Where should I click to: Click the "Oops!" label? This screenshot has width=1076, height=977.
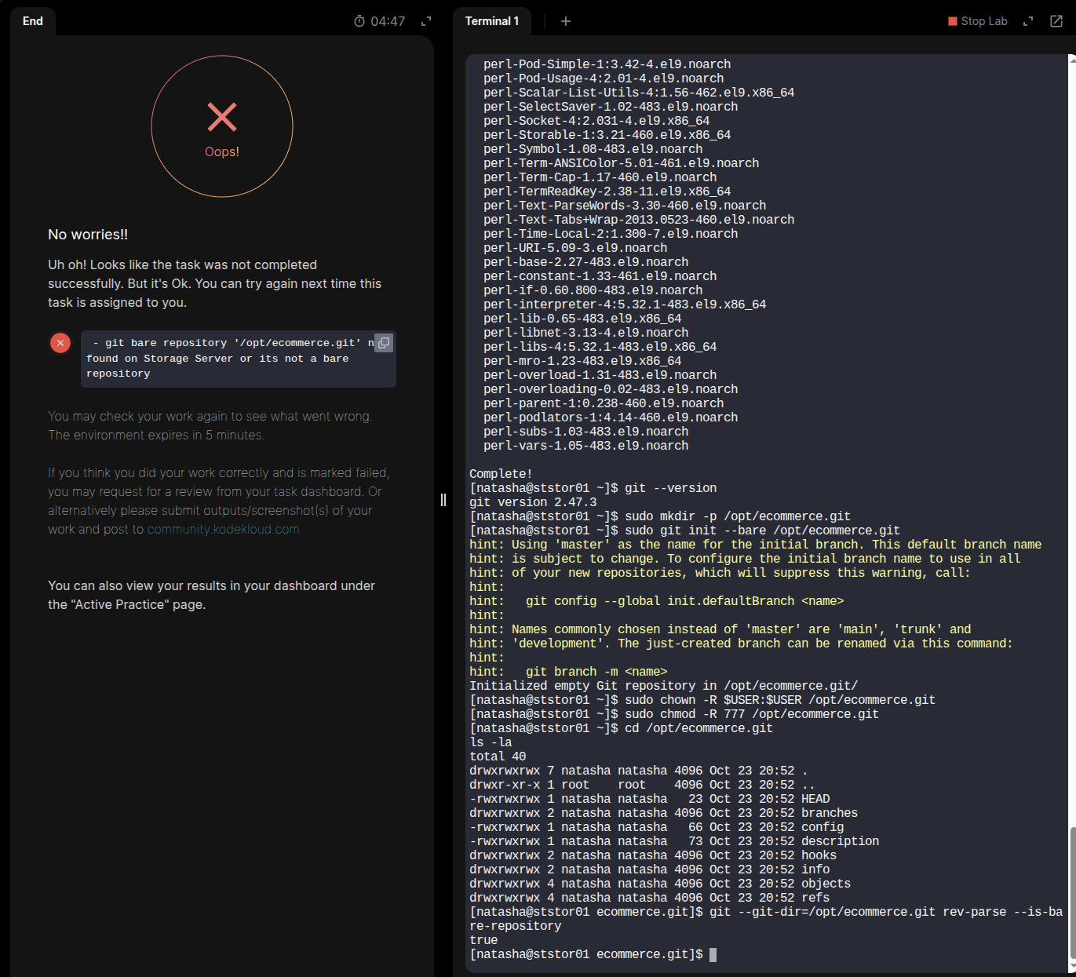pyautogui.click(x=222, y=151)
